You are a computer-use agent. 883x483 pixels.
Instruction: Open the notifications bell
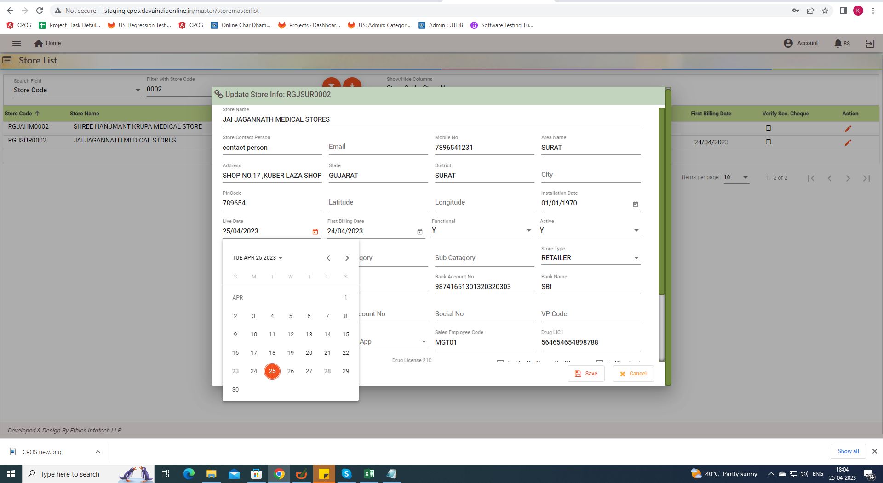(x=837, y=43)
